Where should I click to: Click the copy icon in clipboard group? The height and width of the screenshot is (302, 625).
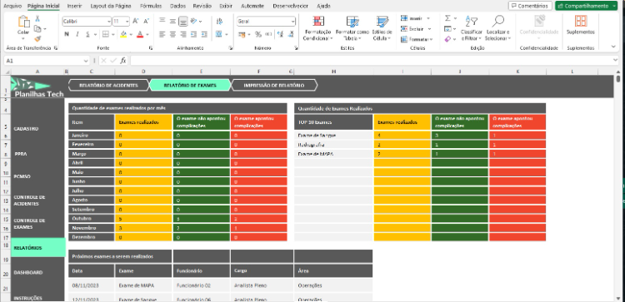click(x=37, y=28)
